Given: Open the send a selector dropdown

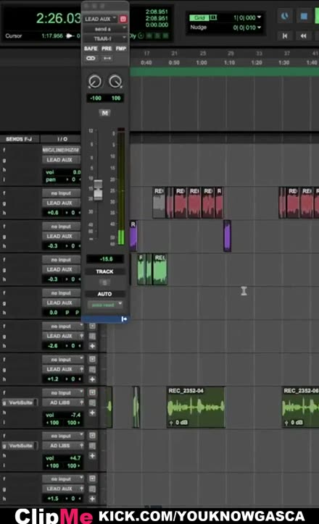Looking at the screenshot, I should pyautogui.click(x=105, y=29).
